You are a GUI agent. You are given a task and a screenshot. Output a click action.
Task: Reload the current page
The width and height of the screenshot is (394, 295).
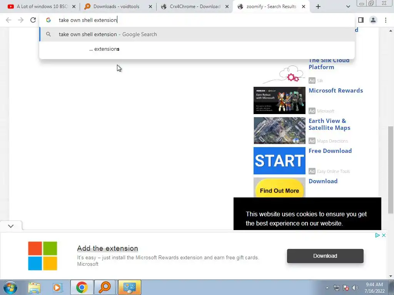click(33, 20)
